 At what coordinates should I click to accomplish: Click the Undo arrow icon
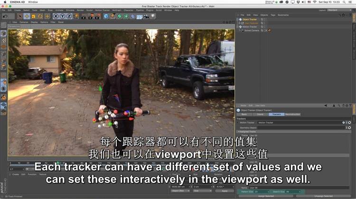coord(5,16)
